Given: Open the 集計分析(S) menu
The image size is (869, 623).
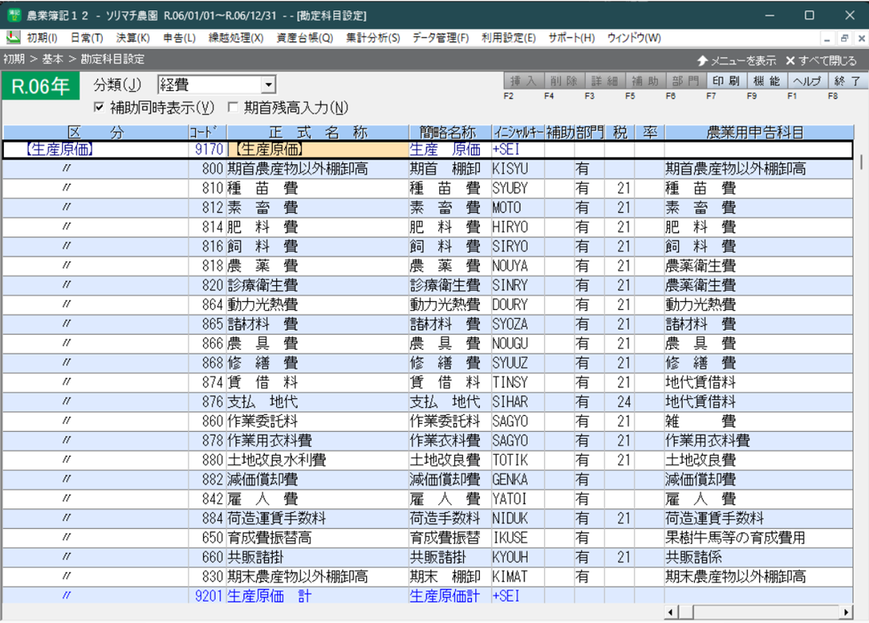Looking at the screenshot, I should point(372,38).
